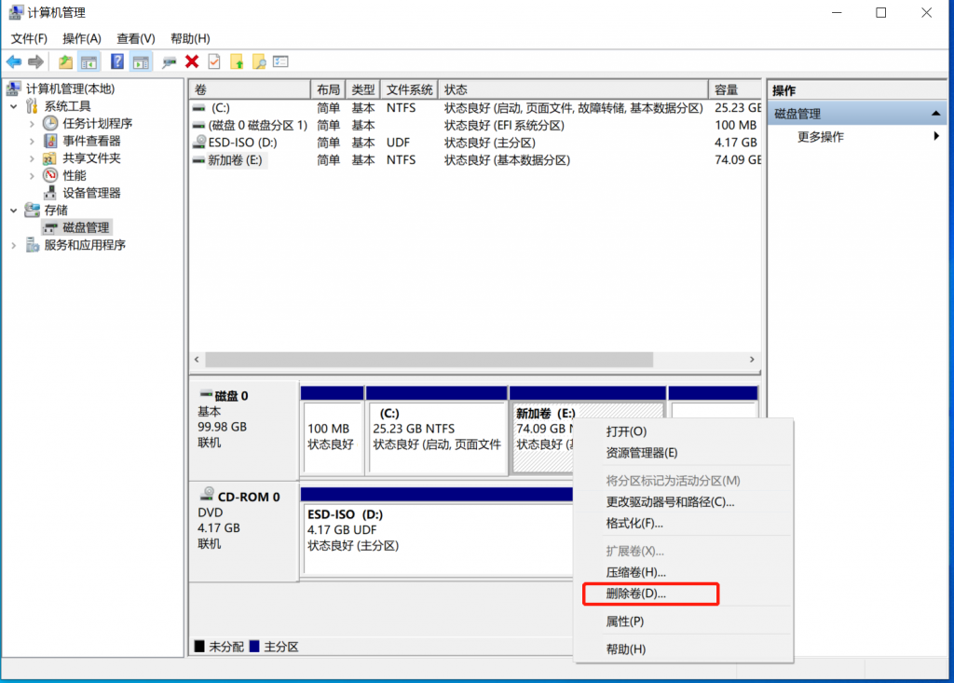954x683 pixels.
Task: Click the folder with magnifier toolbar icon
Action: pos(259,61)
